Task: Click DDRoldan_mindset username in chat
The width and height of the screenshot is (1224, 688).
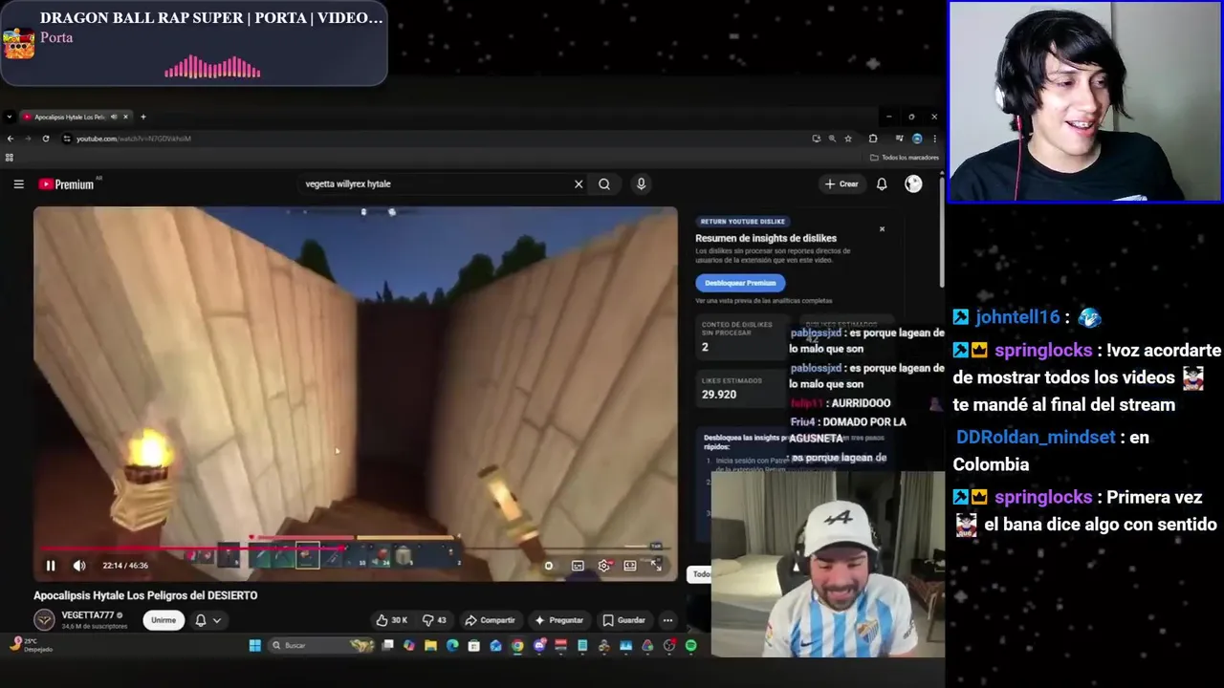Action: (1036, 438)
